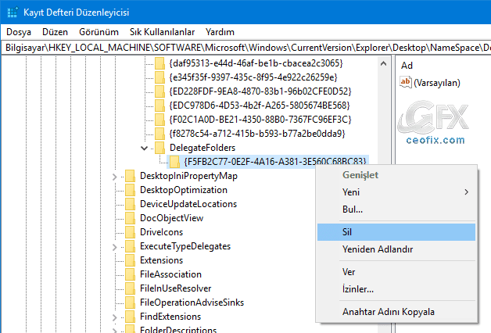Open the Düzen menu
491x333 pixels.
55,32
